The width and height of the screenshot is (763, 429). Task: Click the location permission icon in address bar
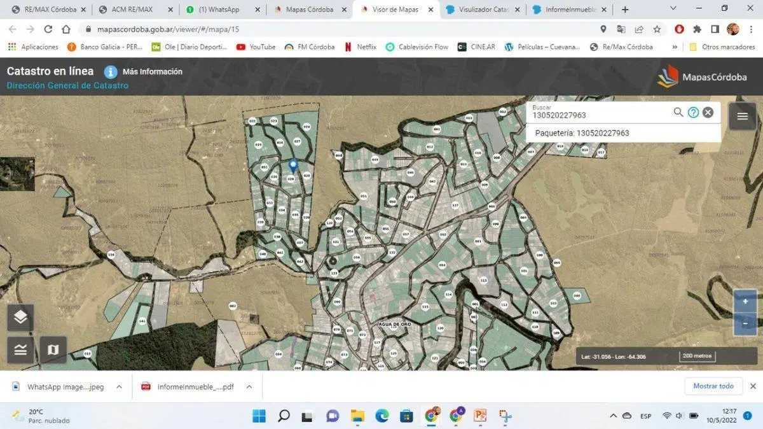[603, 29]
